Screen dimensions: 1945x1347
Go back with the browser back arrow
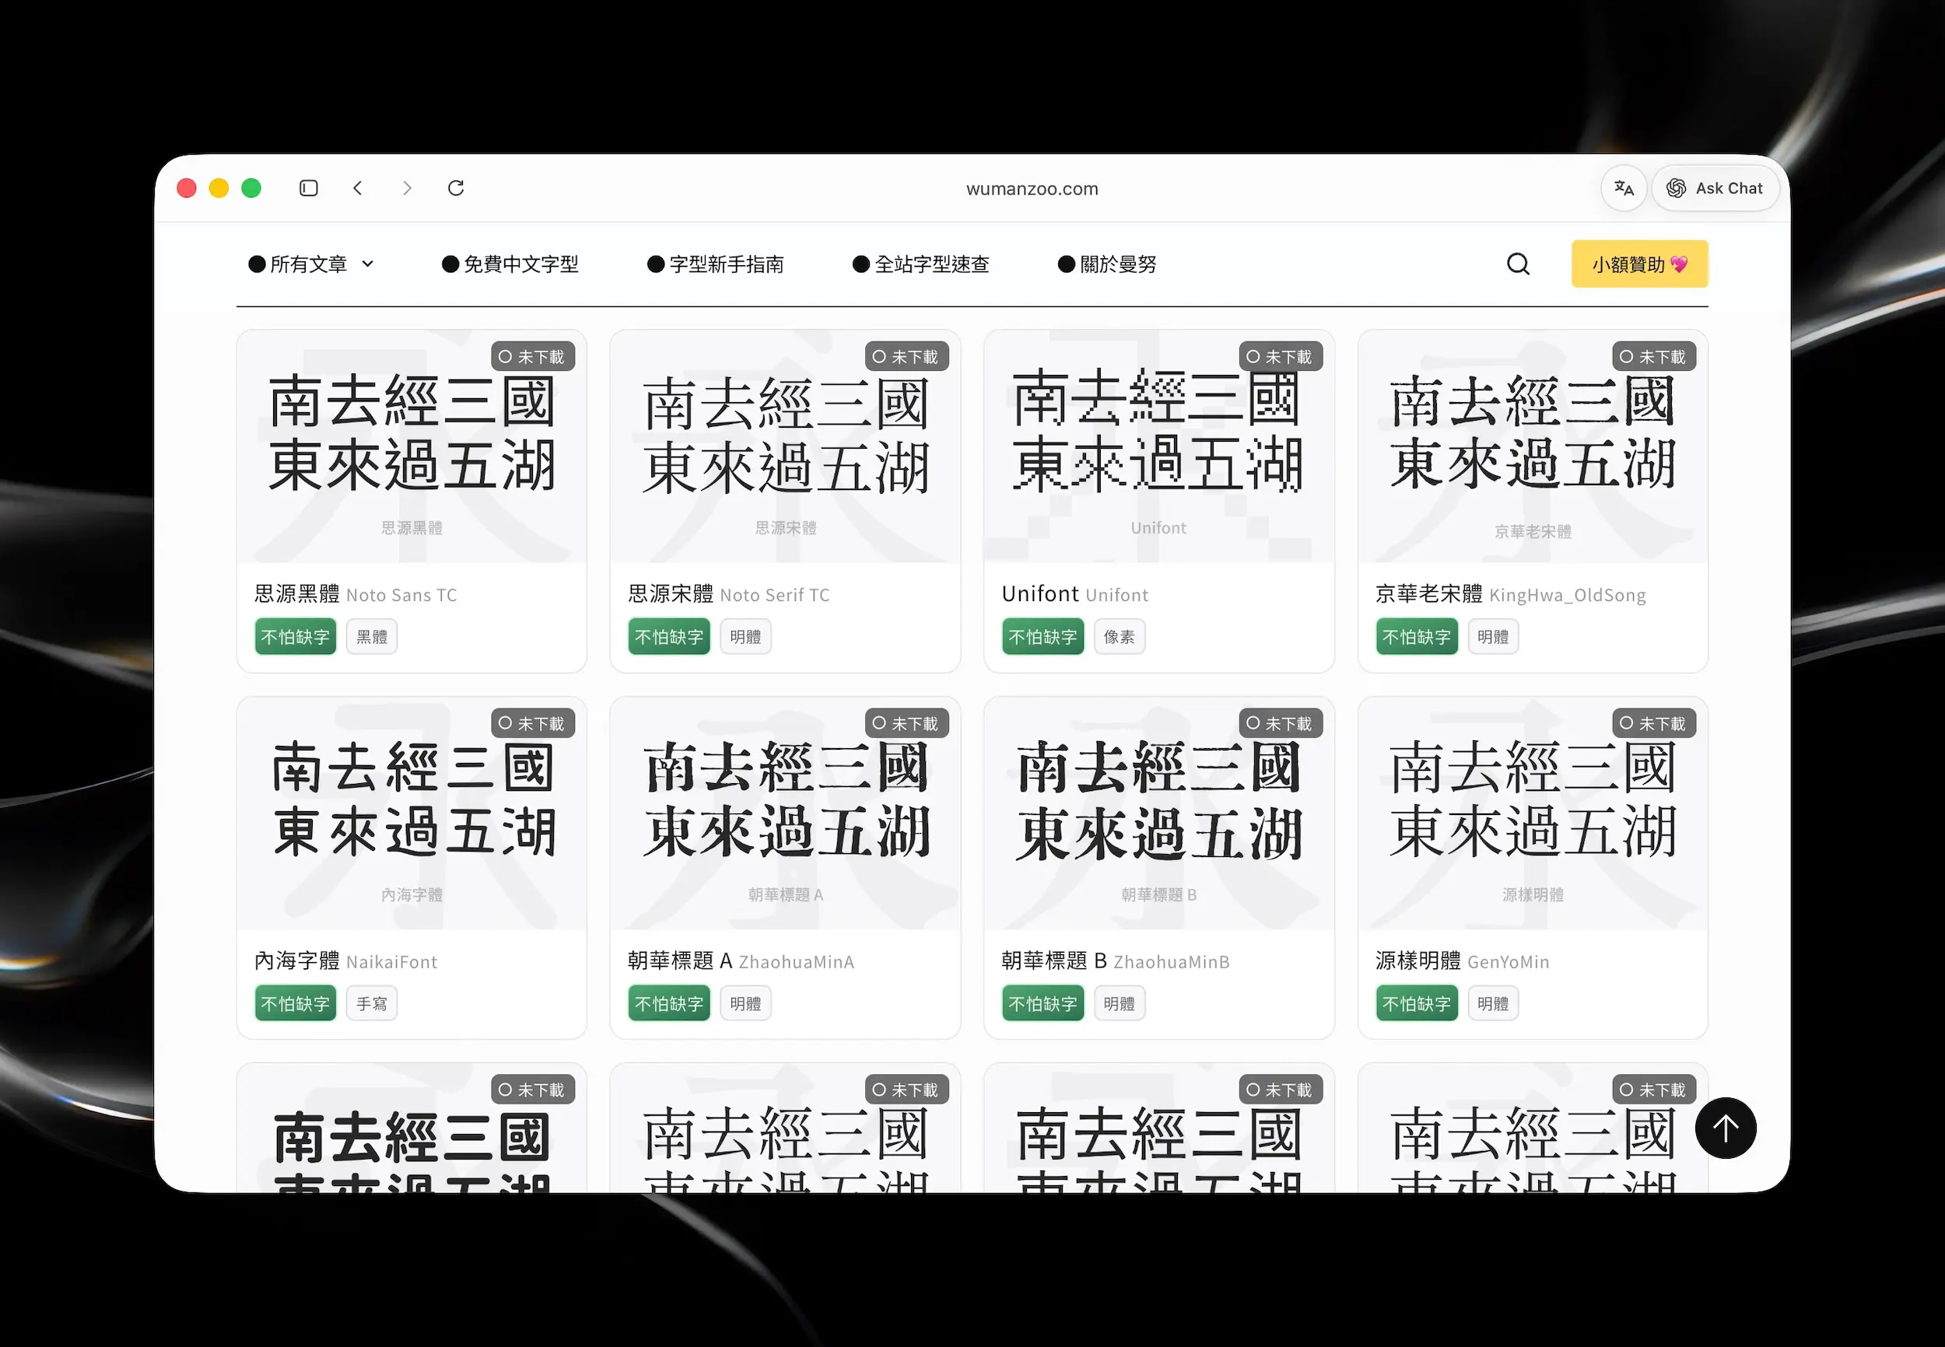358,188
